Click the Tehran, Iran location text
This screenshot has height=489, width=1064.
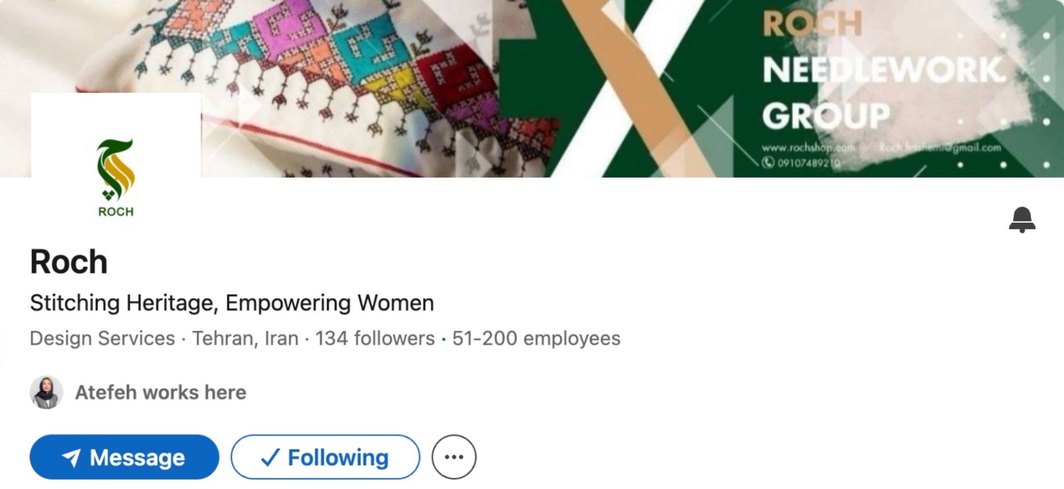tap(245, 338)
